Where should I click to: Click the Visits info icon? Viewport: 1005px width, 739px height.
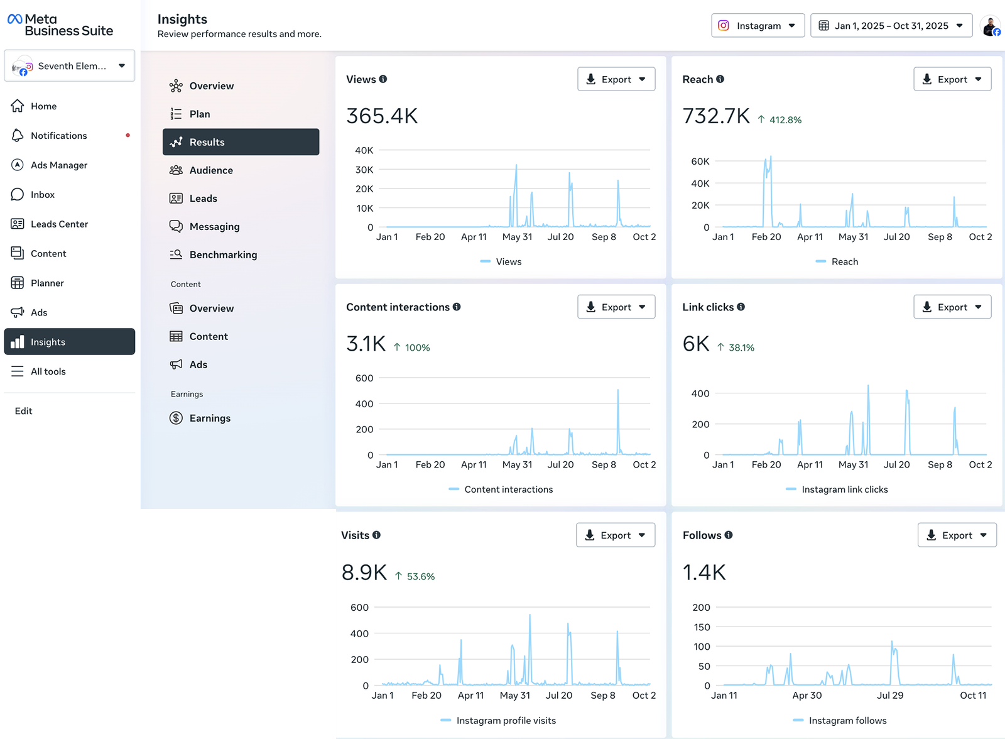(x=376, y=535)
